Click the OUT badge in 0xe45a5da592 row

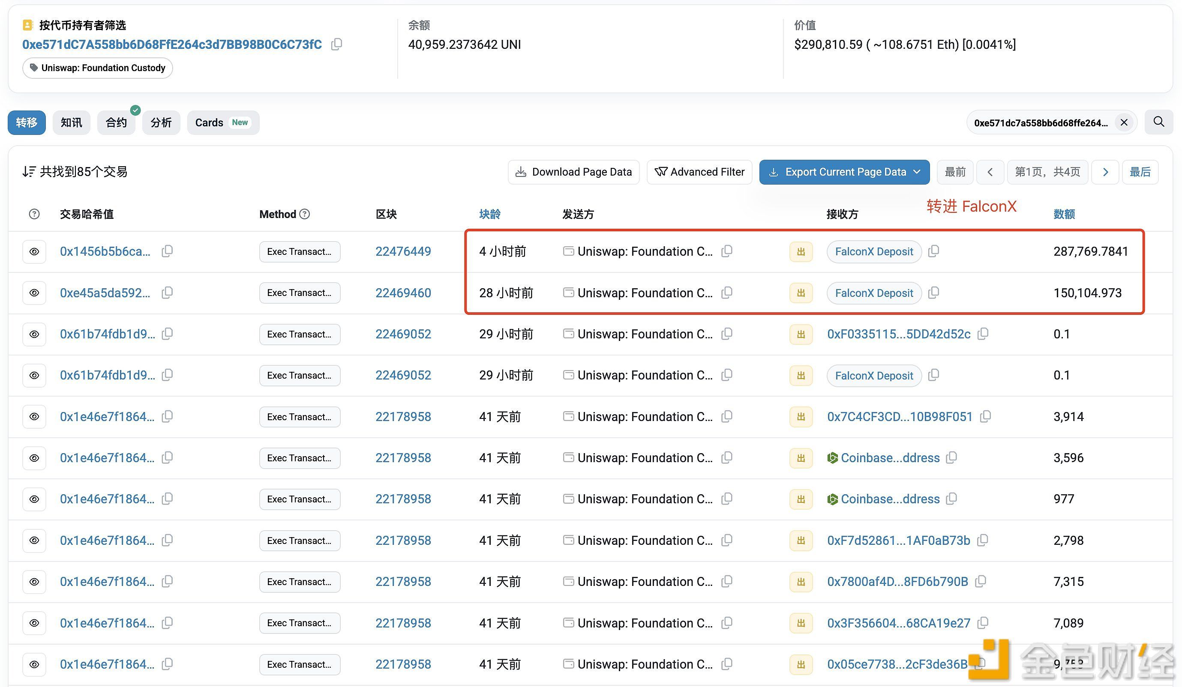click(x=801, y=293)
